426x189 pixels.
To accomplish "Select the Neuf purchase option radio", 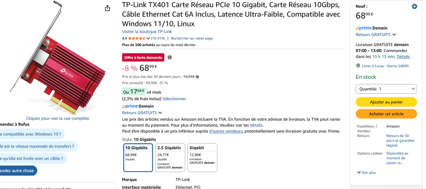I will click(414, 7).
